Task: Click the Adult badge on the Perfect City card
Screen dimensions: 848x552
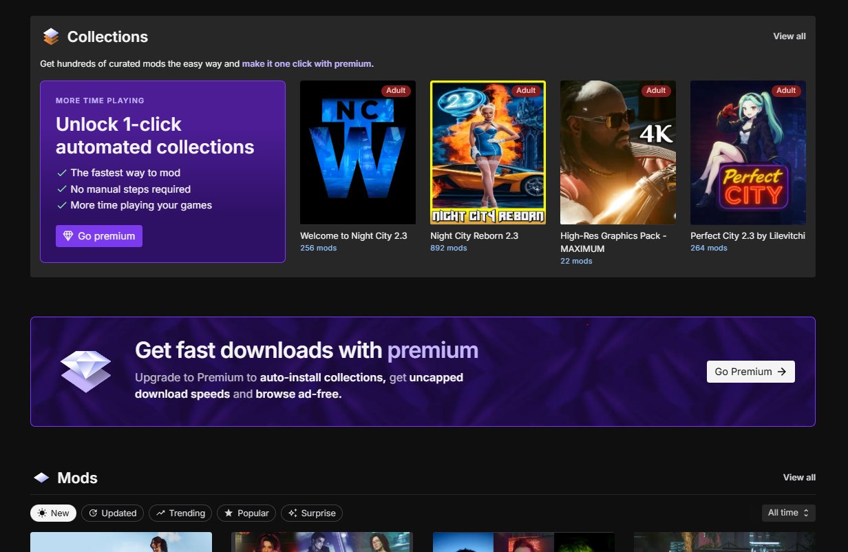Action: pos(786,90)
